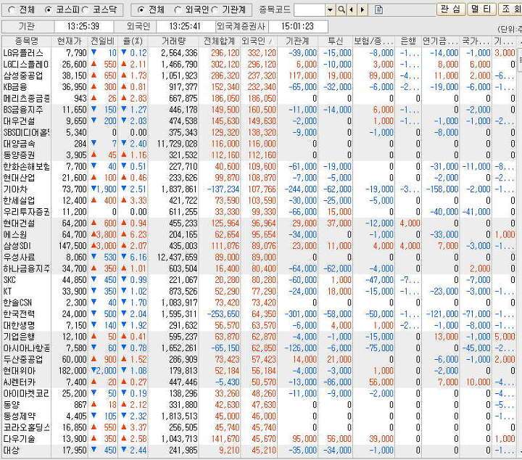Image resolution: width=522 pixels, height=460 pixels.
Task: Select the KT stock row
Action: pos(260,291)
